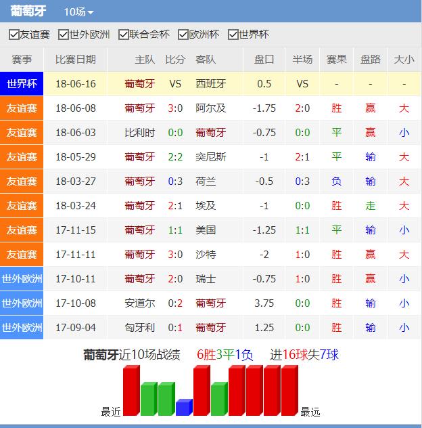This screenshot has width=422, height=428.
Task: Untick the 欧洲杯 filter checkbox
Action: click(x=183, y=35)
